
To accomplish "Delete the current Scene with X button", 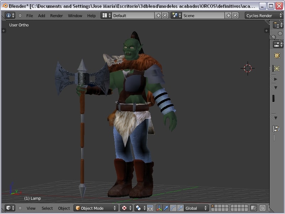I will tap(235, 15).
